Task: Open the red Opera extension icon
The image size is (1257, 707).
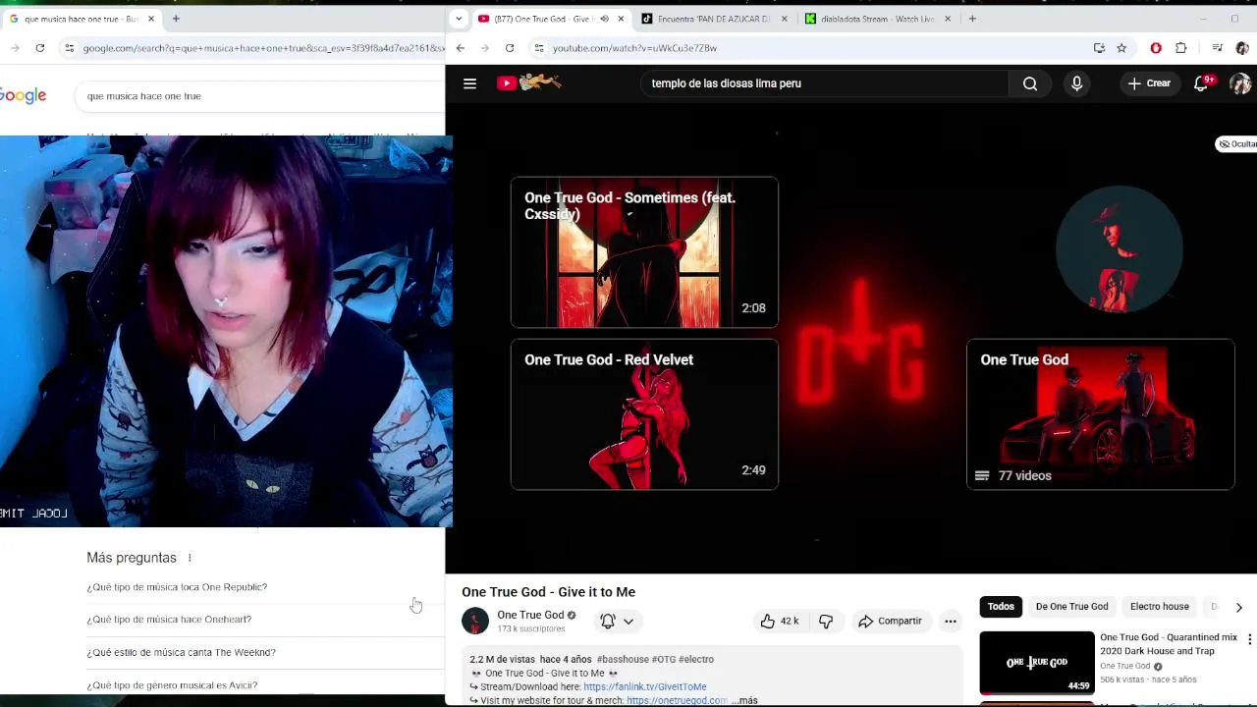Action: coord(1156,47)
